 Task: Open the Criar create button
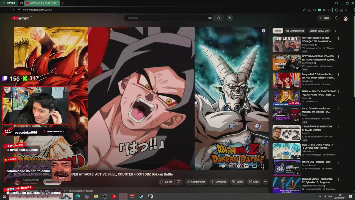point(324,18)
